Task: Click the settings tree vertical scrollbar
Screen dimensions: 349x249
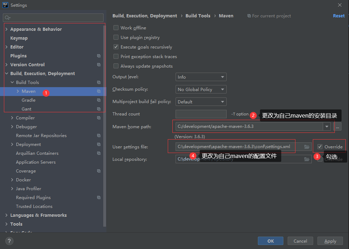Action: (105, 126)
